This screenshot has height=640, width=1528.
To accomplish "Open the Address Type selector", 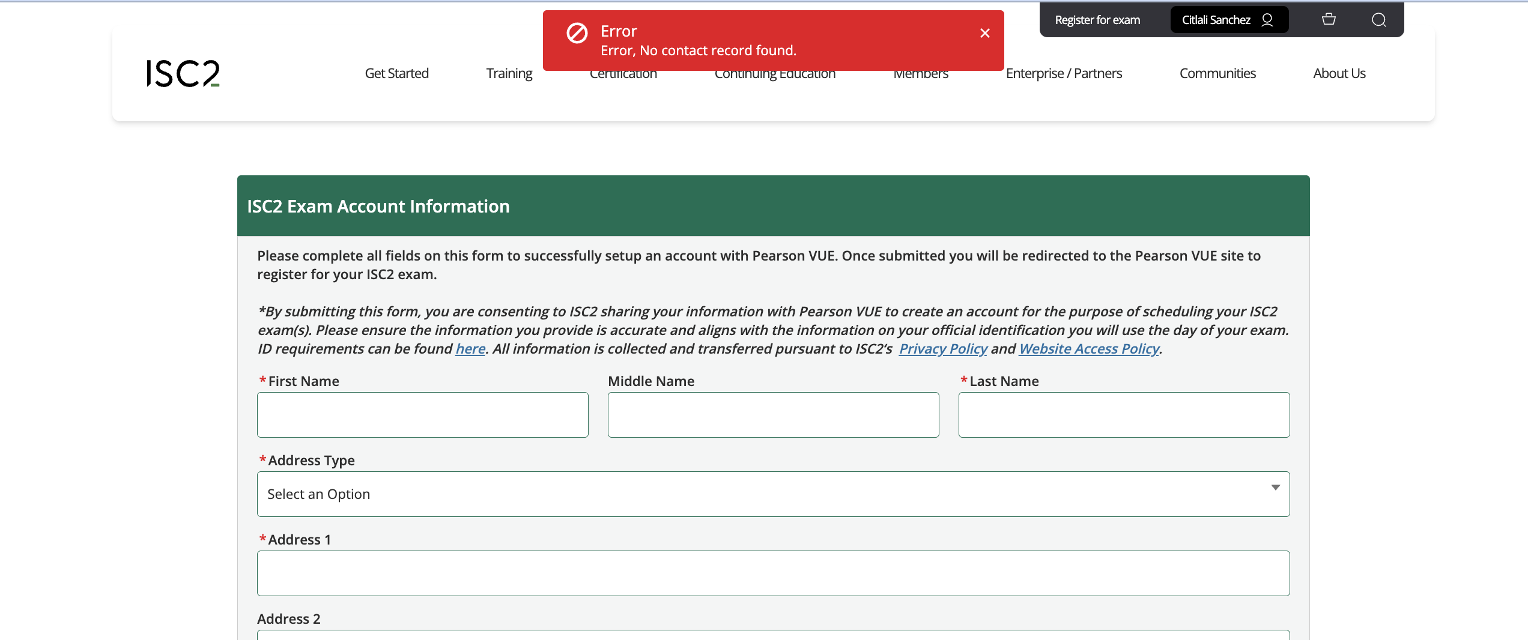I will [773, 494].
